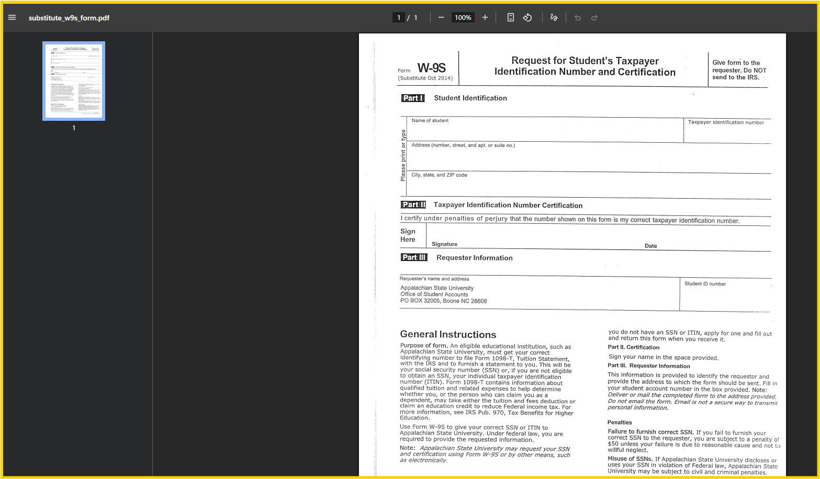
Task: Click the 'Part I' black label
Action: point(413,98)
